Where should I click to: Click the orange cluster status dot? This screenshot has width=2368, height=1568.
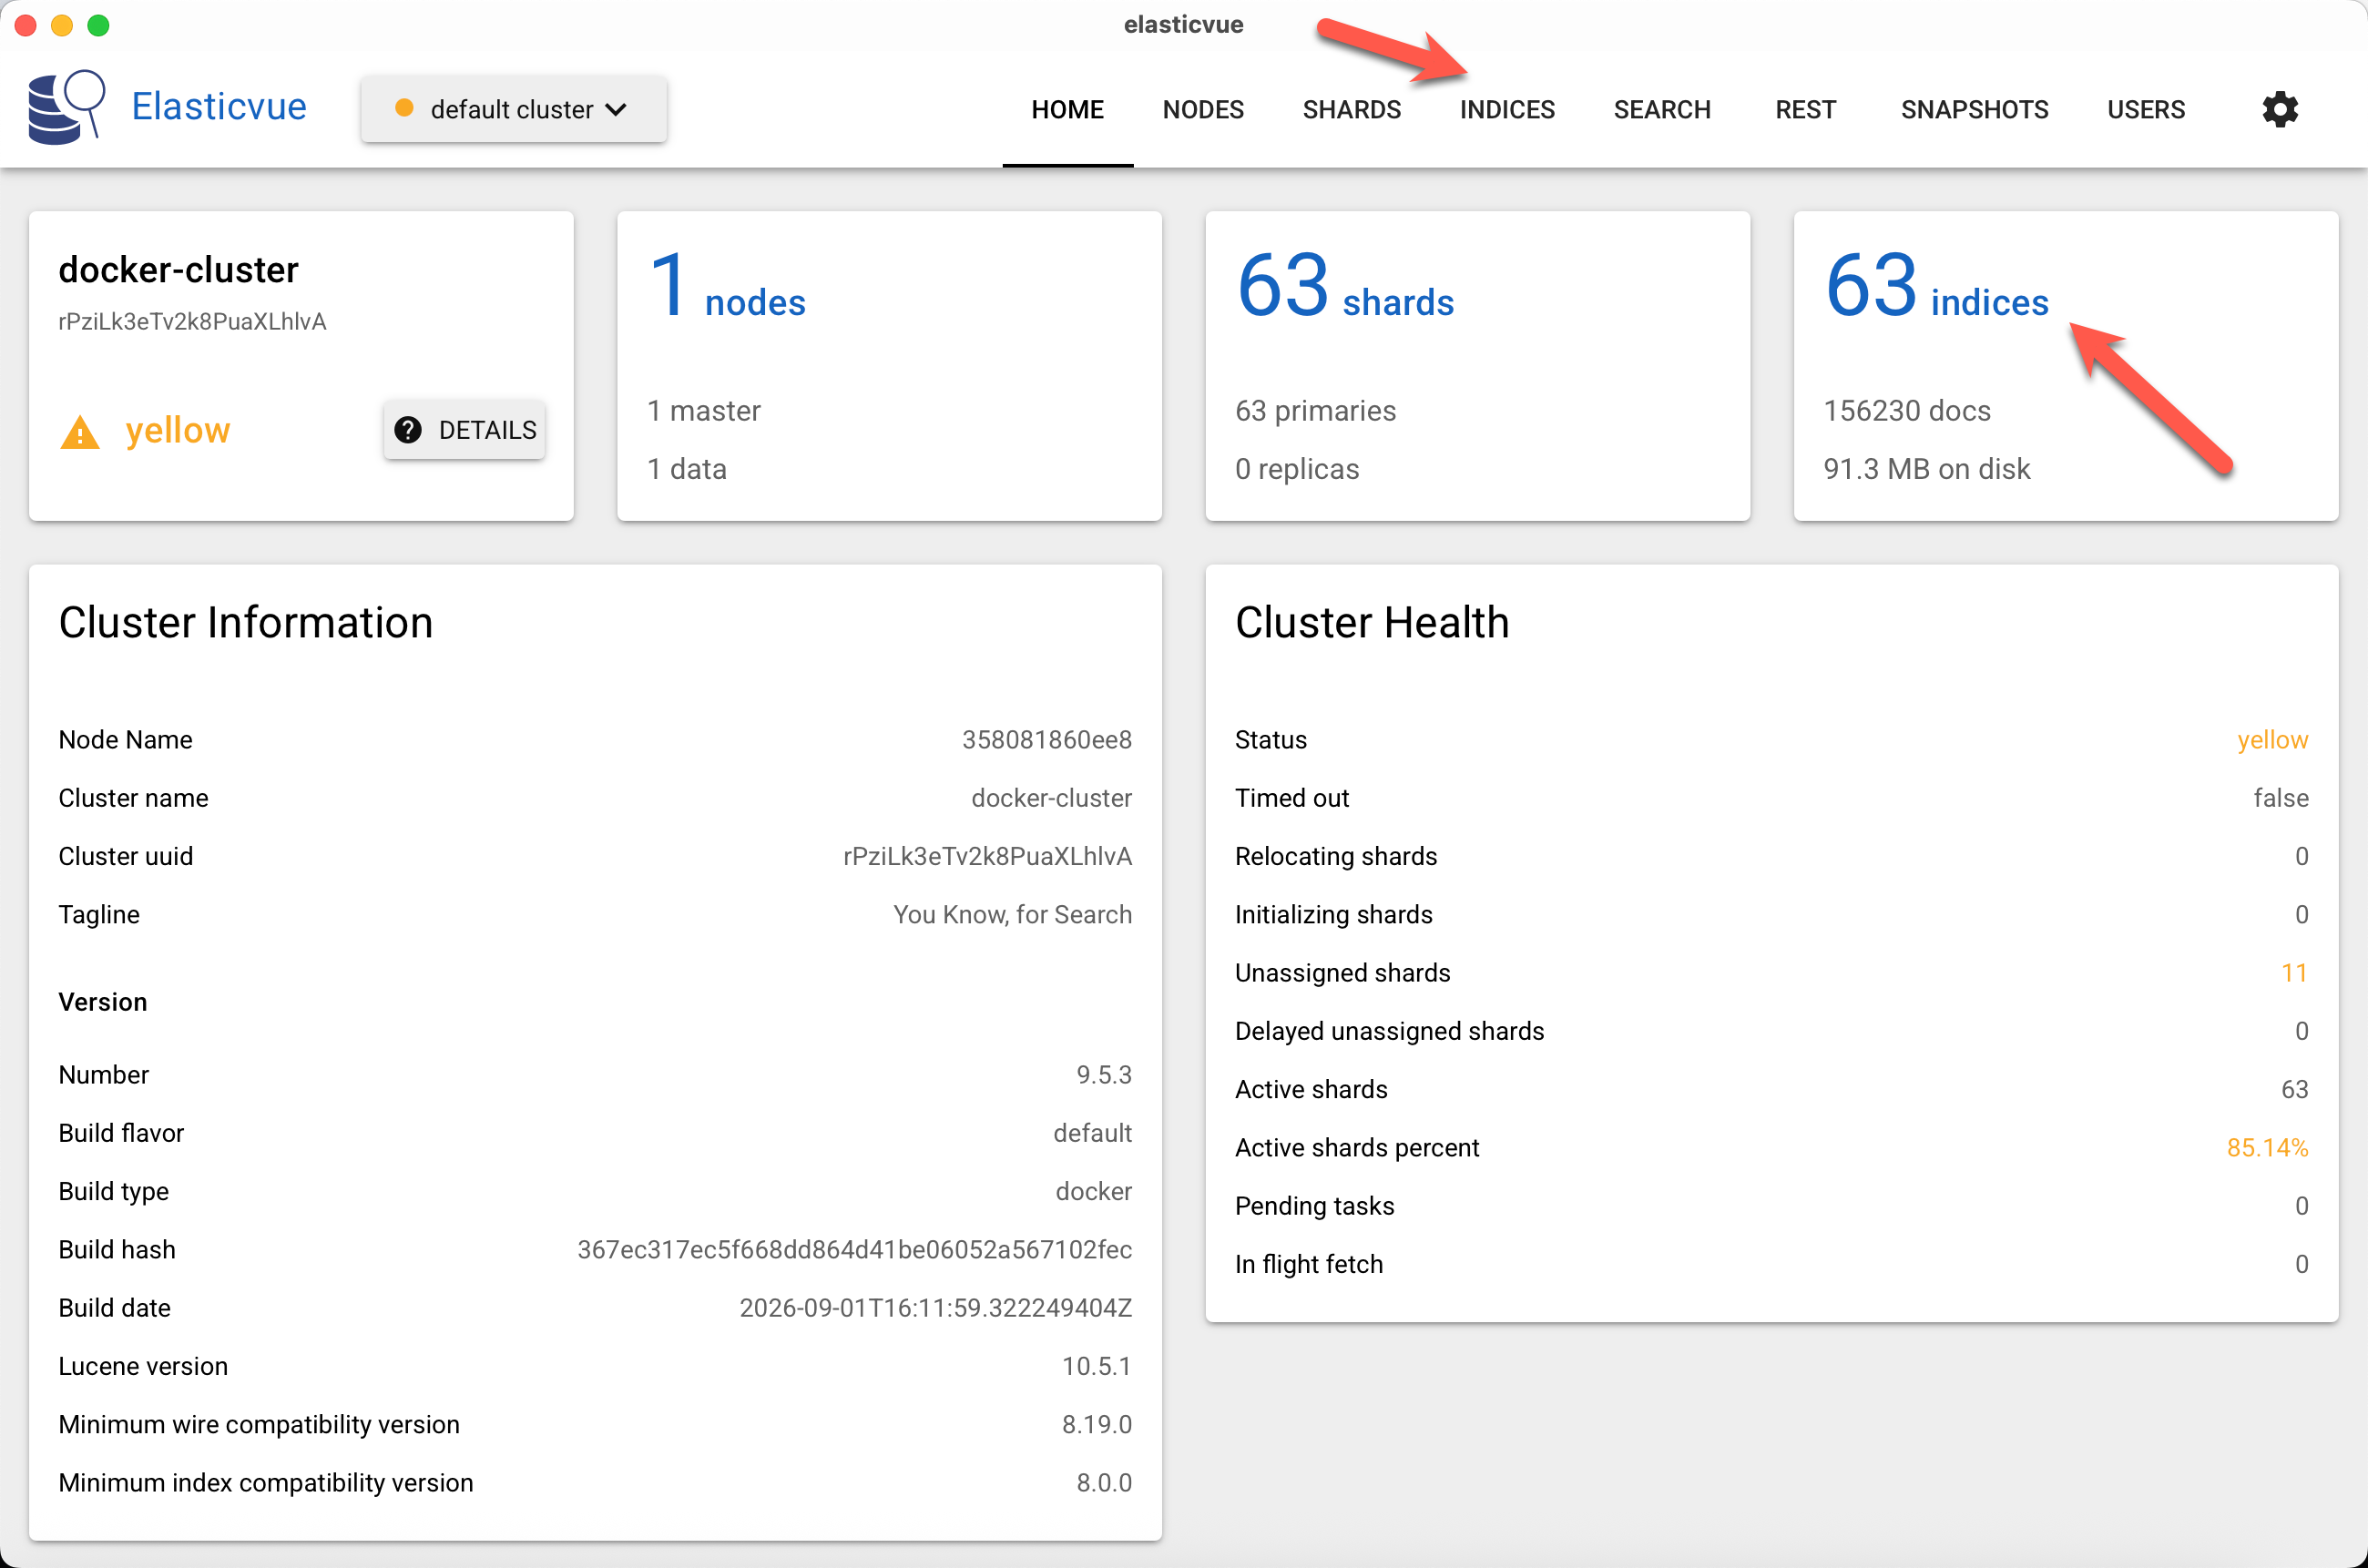pyautogui.click(x=404, y=108)
